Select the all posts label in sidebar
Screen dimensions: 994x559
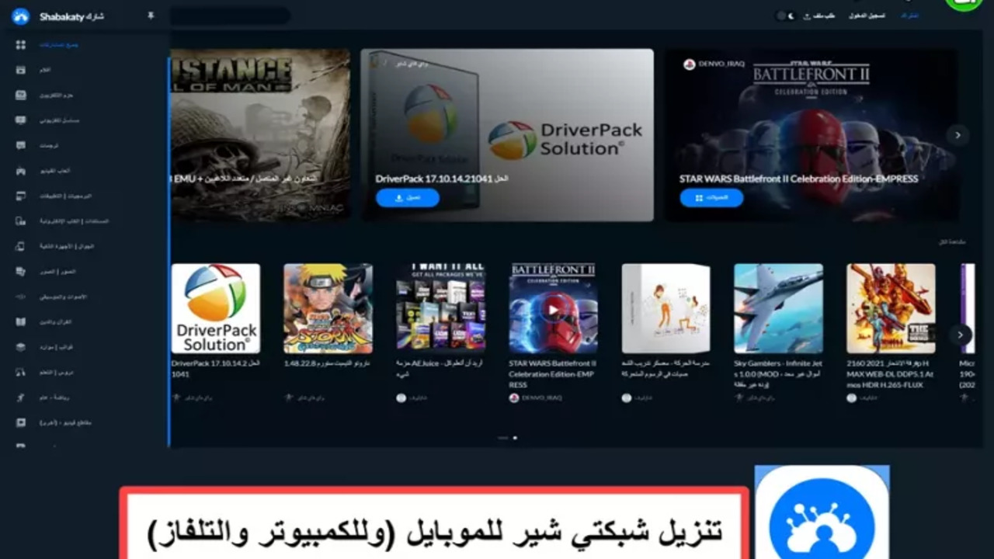pyautogui.click(x=59, y=44)
